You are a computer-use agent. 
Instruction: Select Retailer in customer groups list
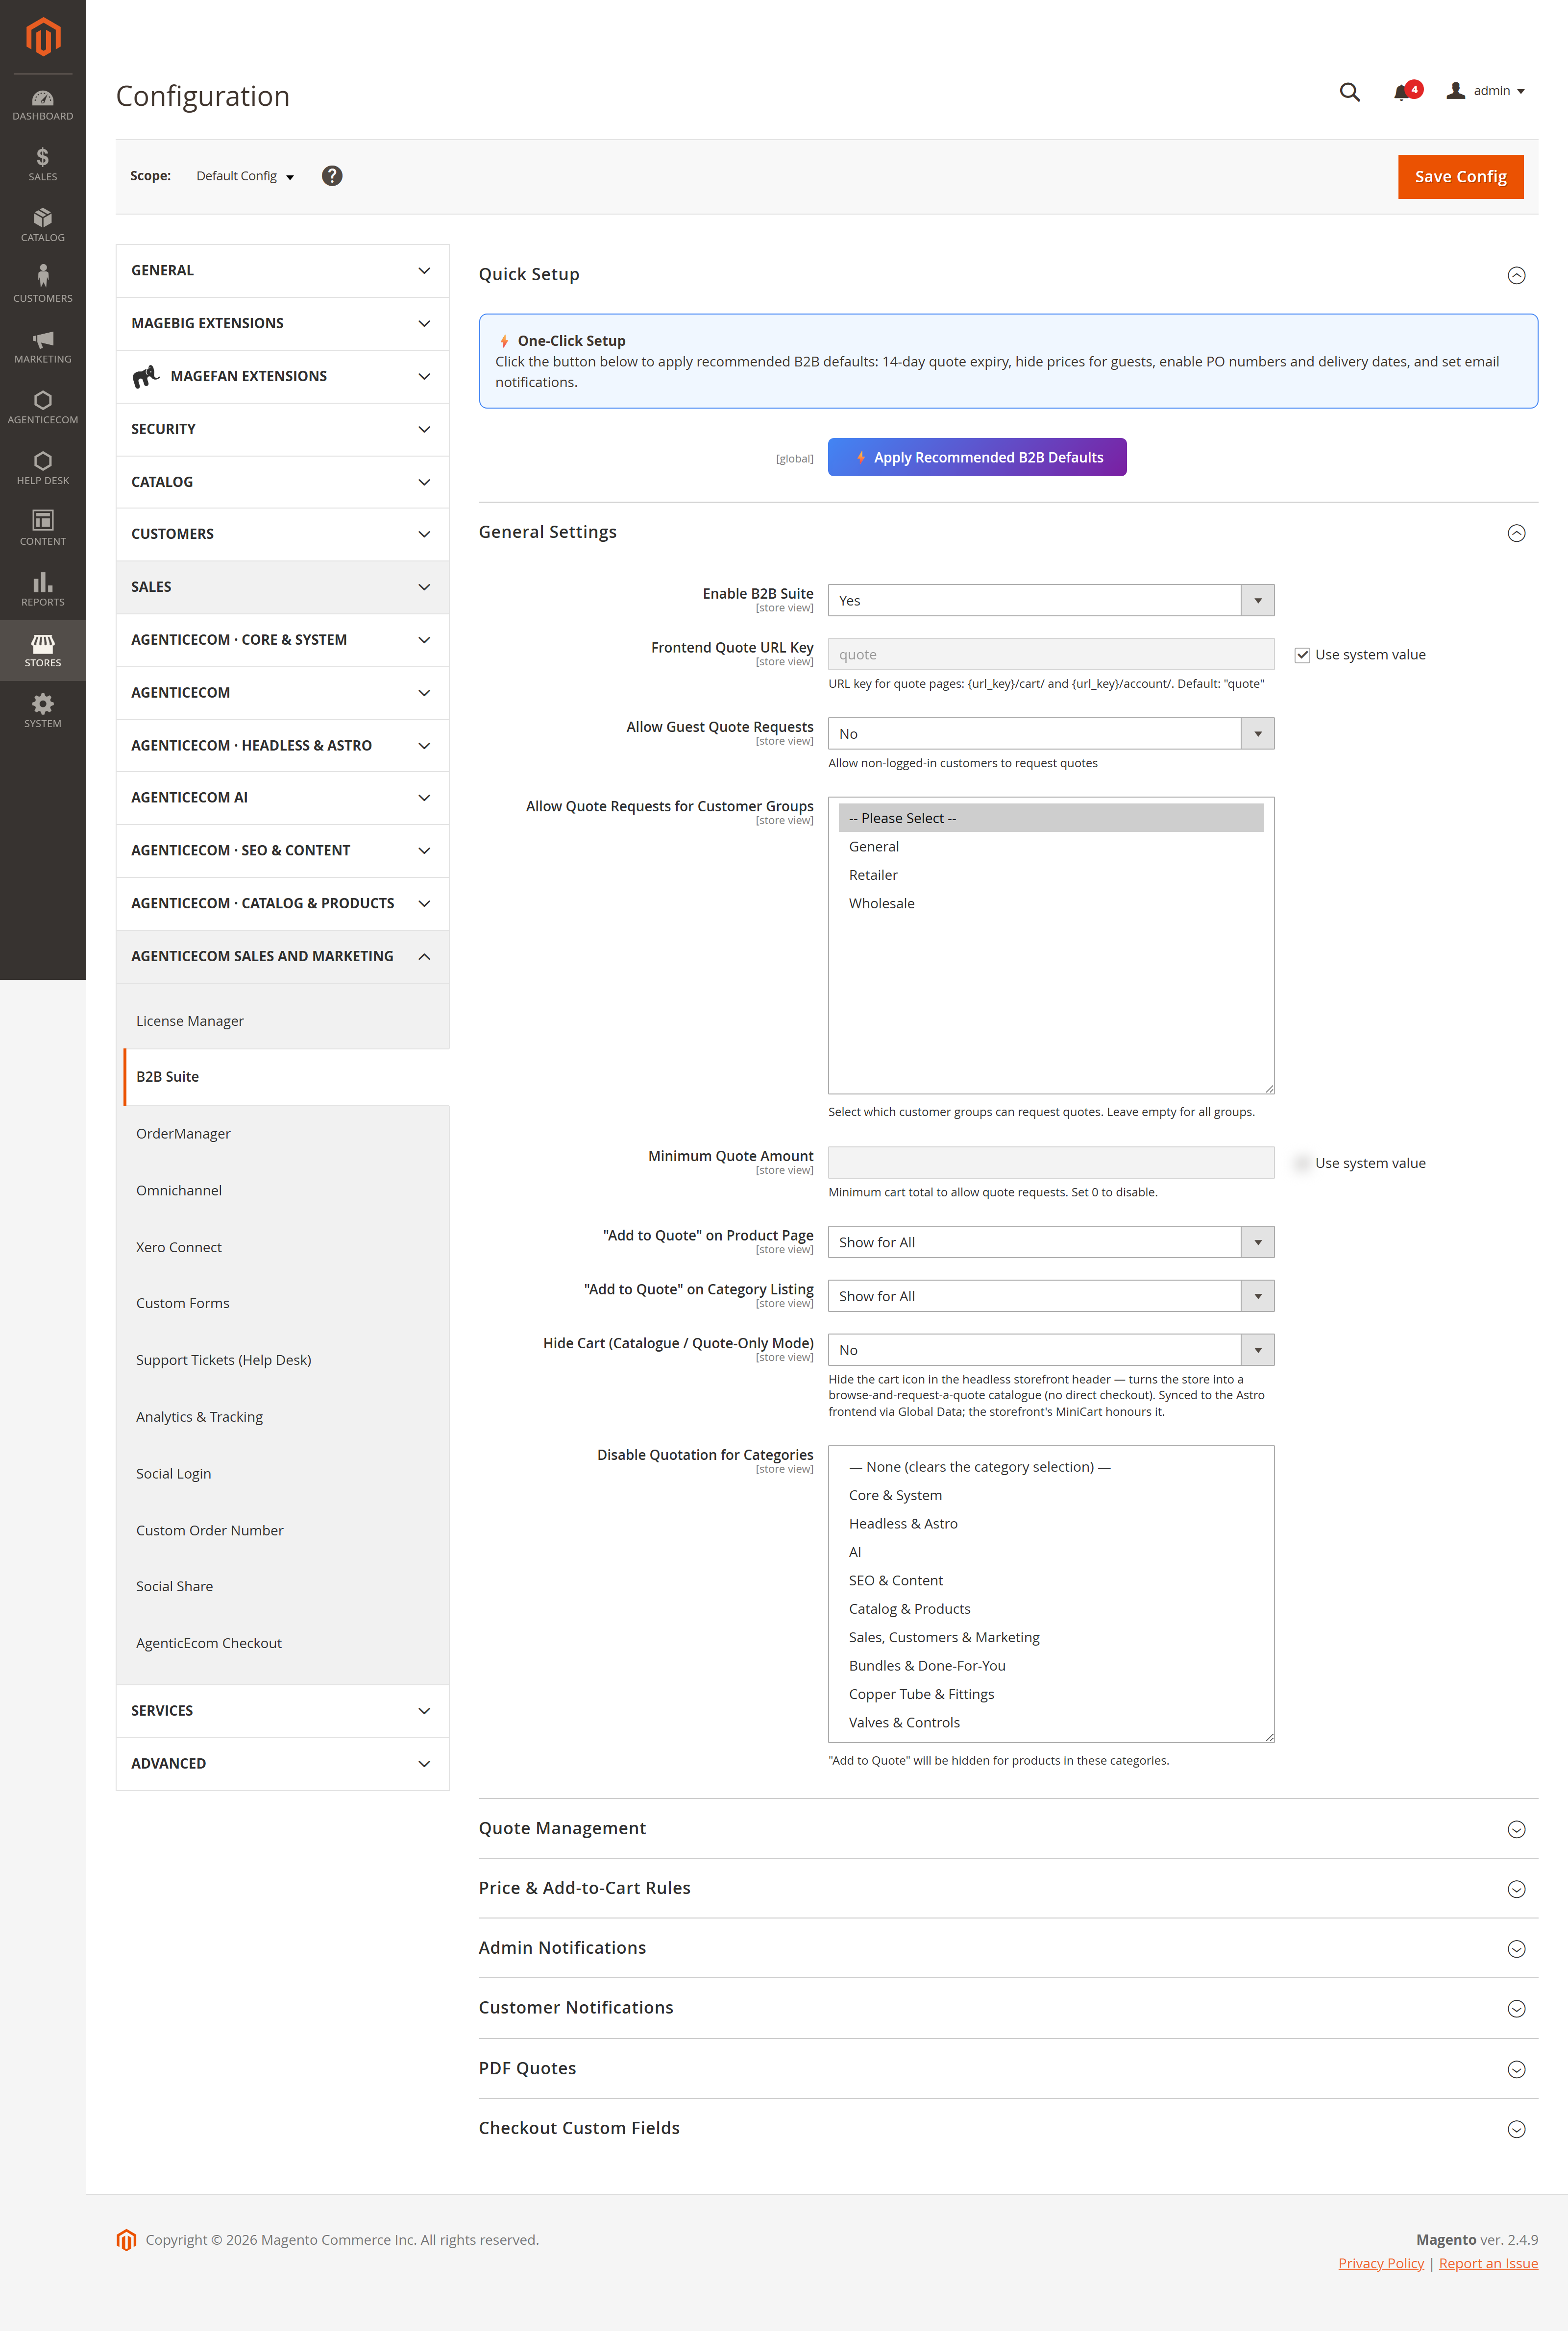coord(1050,875)
